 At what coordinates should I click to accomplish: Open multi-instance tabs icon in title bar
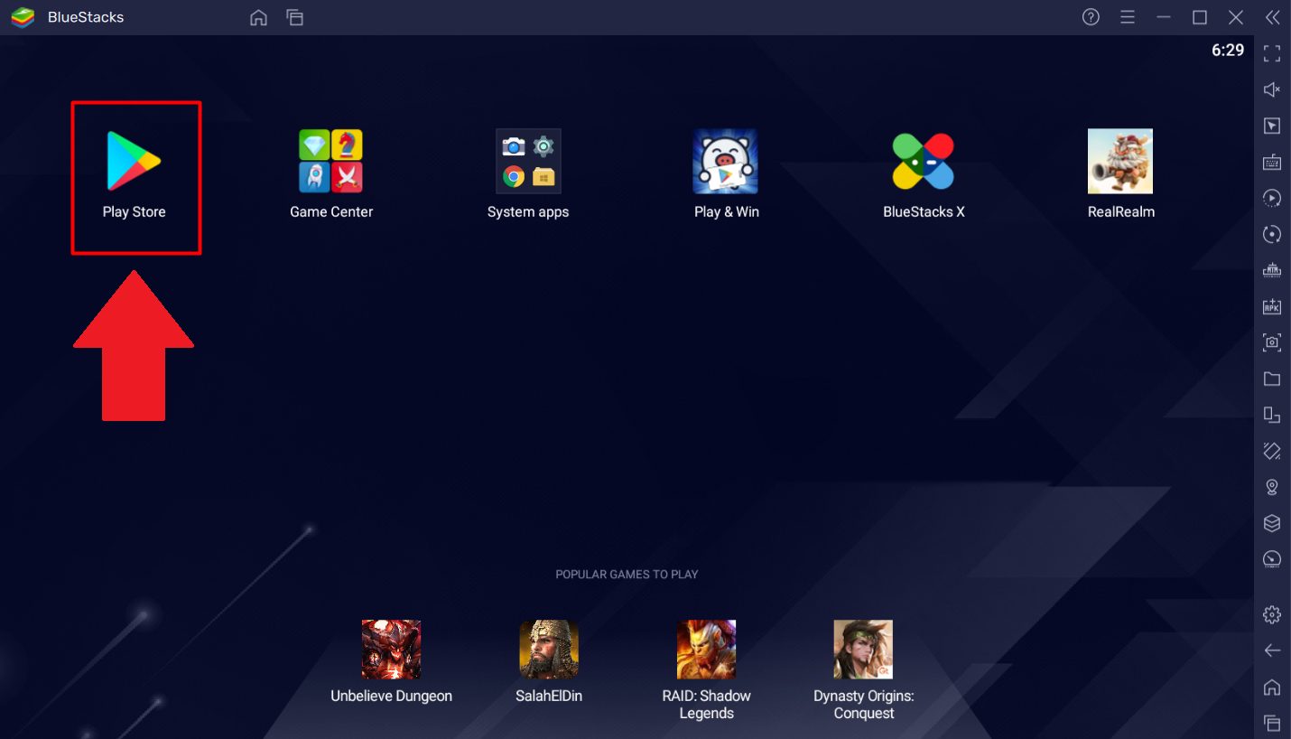[294, 17]
